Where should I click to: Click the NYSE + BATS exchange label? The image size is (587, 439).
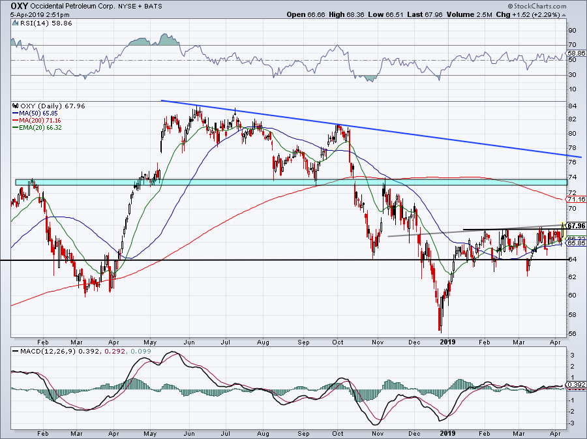pyautogui.click(x=140, y=6)
